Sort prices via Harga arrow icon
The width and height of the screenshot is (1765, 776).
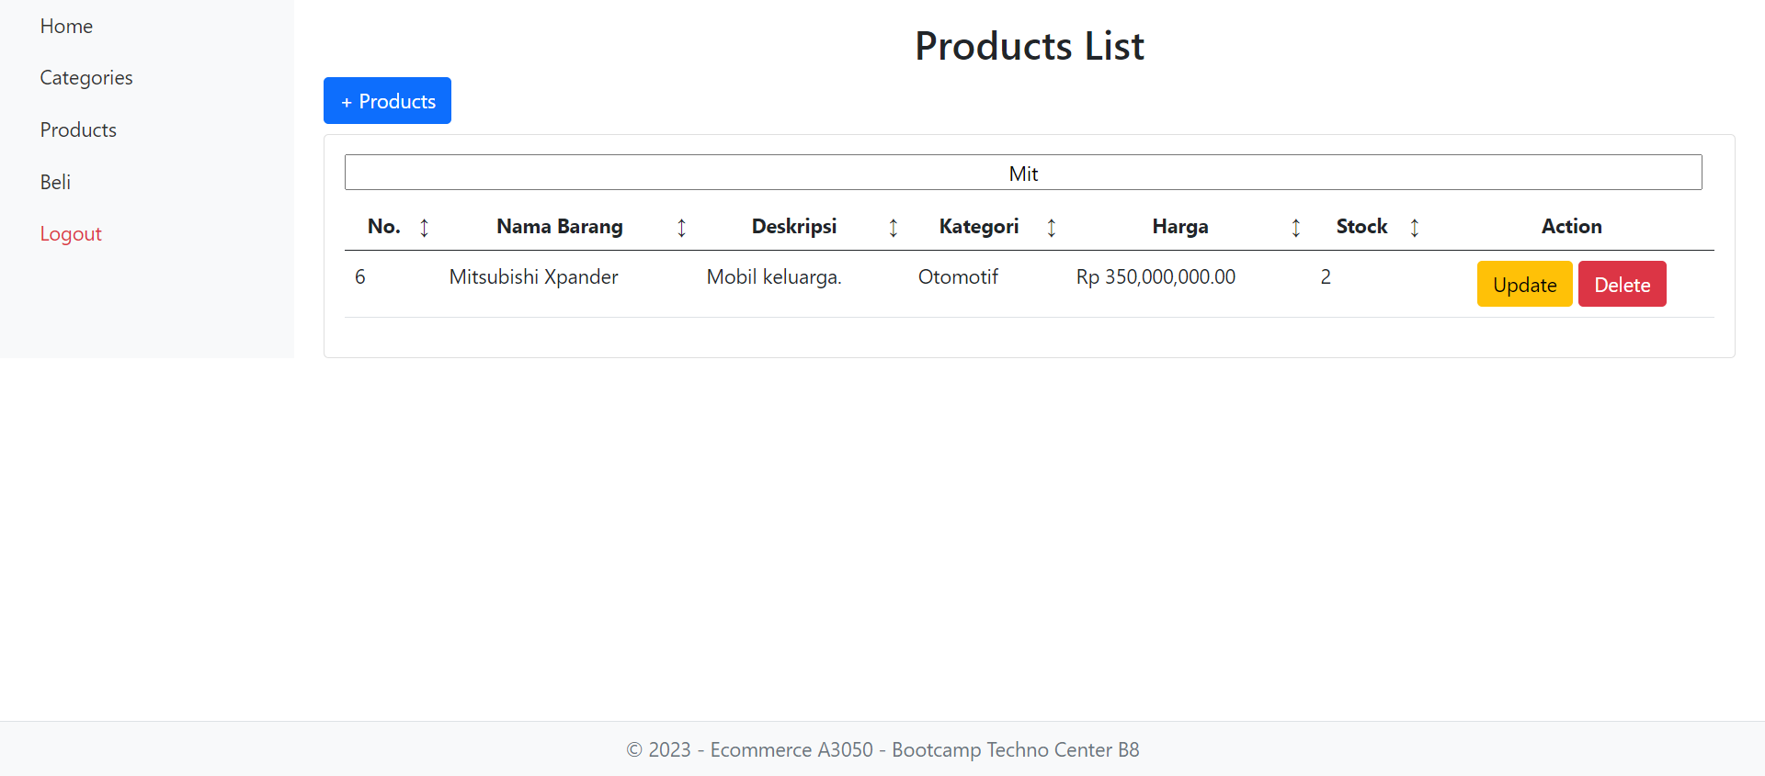pyautogui.click(x=1295, y=228)
